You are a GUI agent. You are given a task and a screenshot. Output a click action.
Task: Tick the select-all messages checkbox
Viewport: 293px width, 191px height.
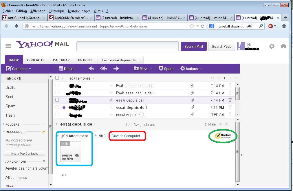(57, 78)
